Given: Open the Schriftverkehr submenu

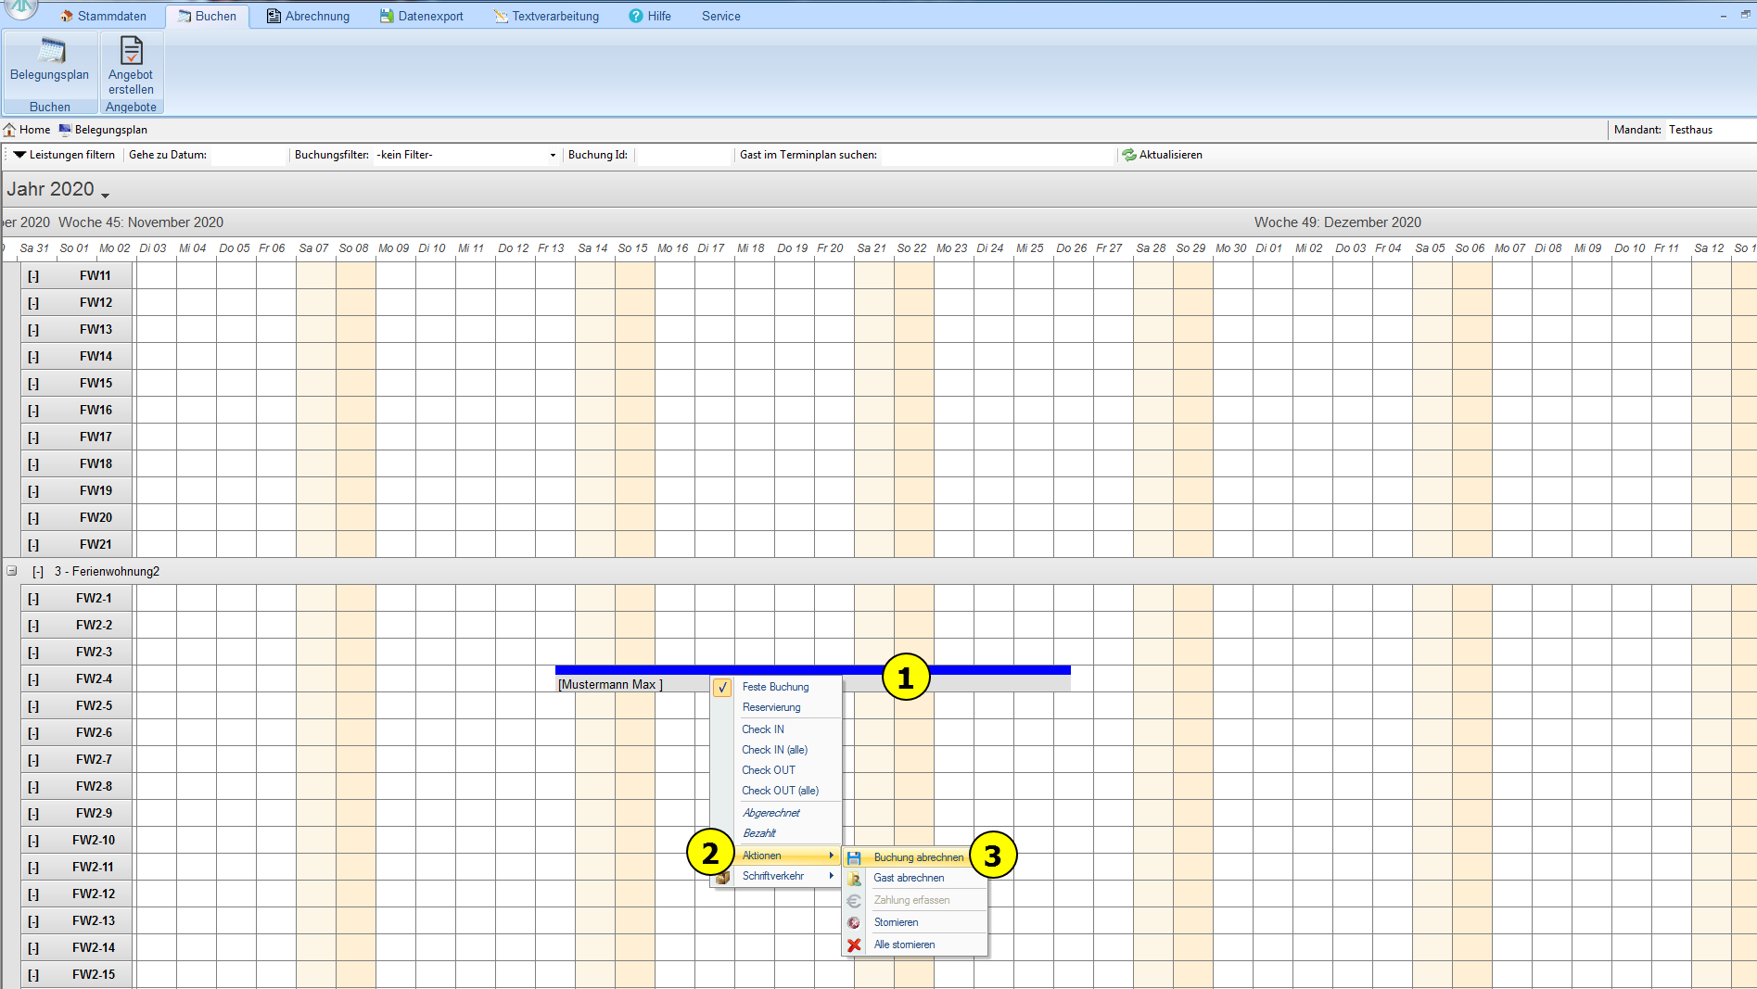Looking at the screenshot, I should point(775,876).
